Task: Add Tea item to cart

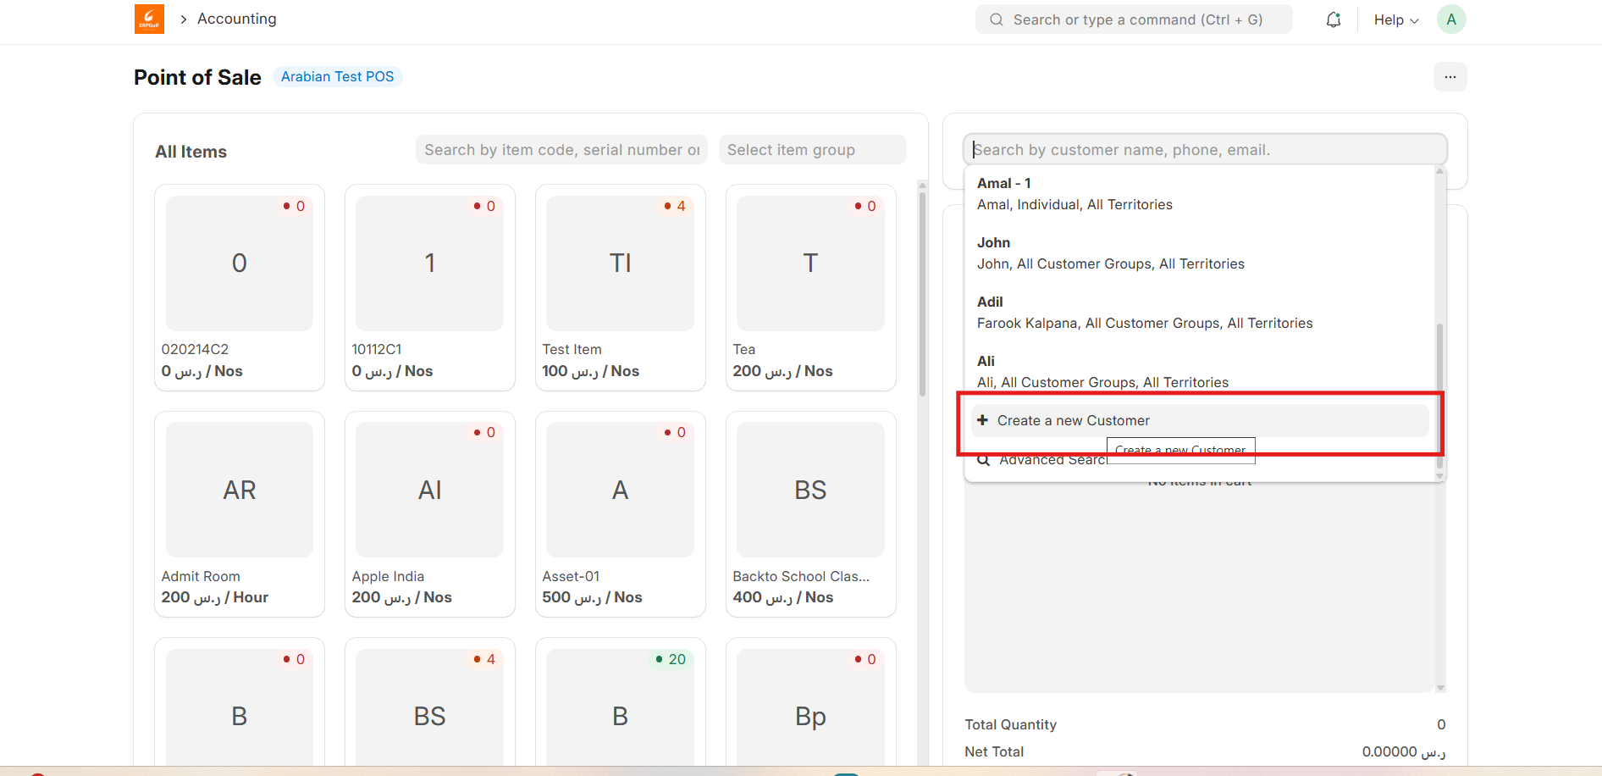Action: [x=811, y=287]
